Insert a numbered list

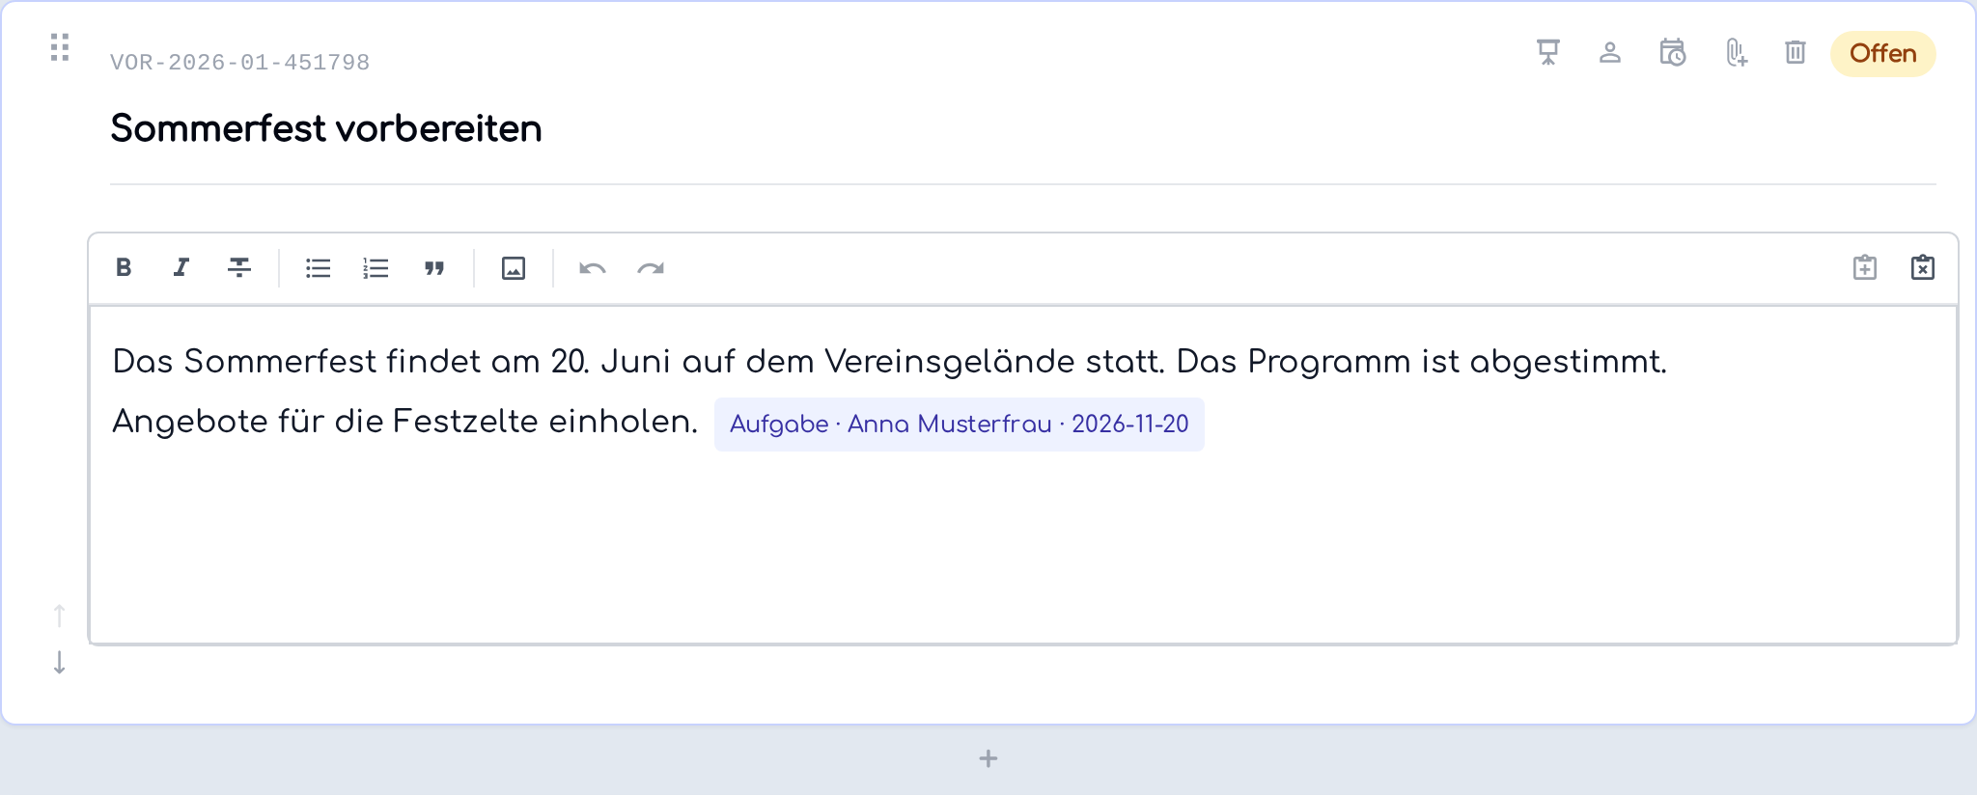tap(376, 268)
